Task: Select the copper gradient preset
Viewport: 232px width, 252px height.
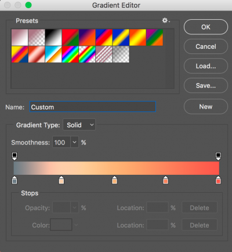Action: [37, 54]
